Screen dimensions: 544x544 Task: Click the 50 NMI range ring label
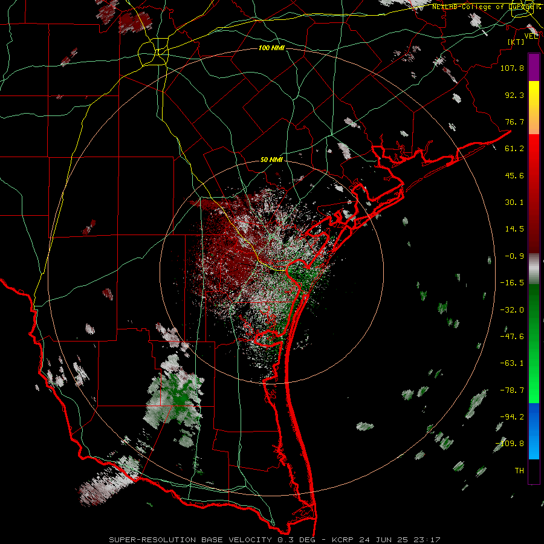click(271, 160)
